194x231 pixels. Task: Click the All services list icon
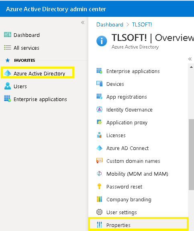pyautogui.click(x=8, y=48)
